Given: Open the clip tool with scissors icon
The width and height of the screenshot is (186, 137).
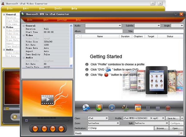Looking at the screenshot, I should point(125,108).
